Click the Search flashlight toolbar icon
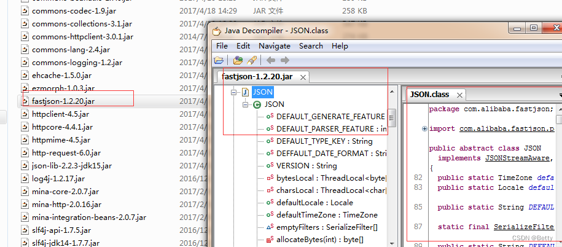The width and height of the screenshot is (562, 247). [252, 60]
